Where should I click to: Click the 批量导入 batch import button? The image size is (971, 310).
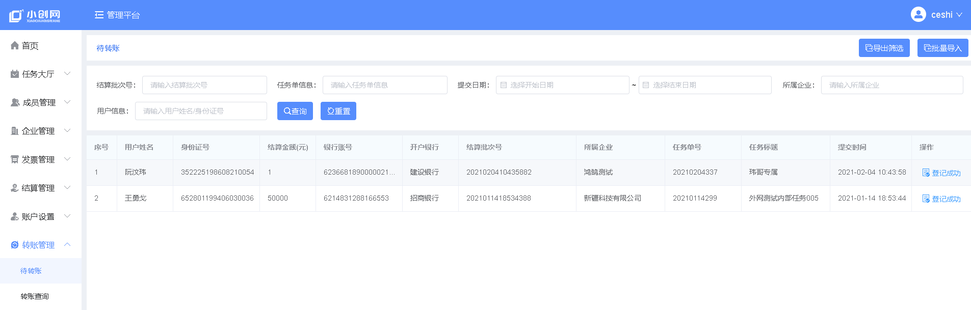point(942,48)
